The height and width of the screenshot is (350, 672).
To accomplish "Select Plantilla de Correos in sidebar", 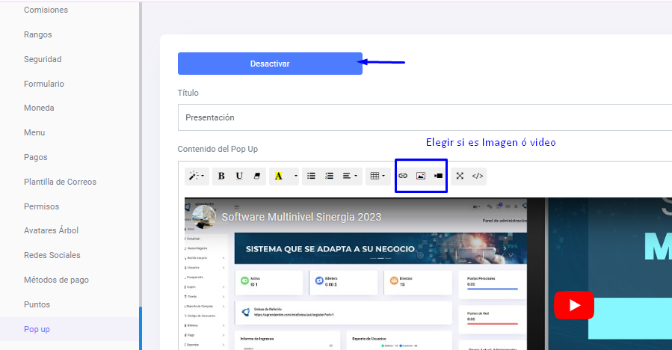I will click(x=60, y=182).
